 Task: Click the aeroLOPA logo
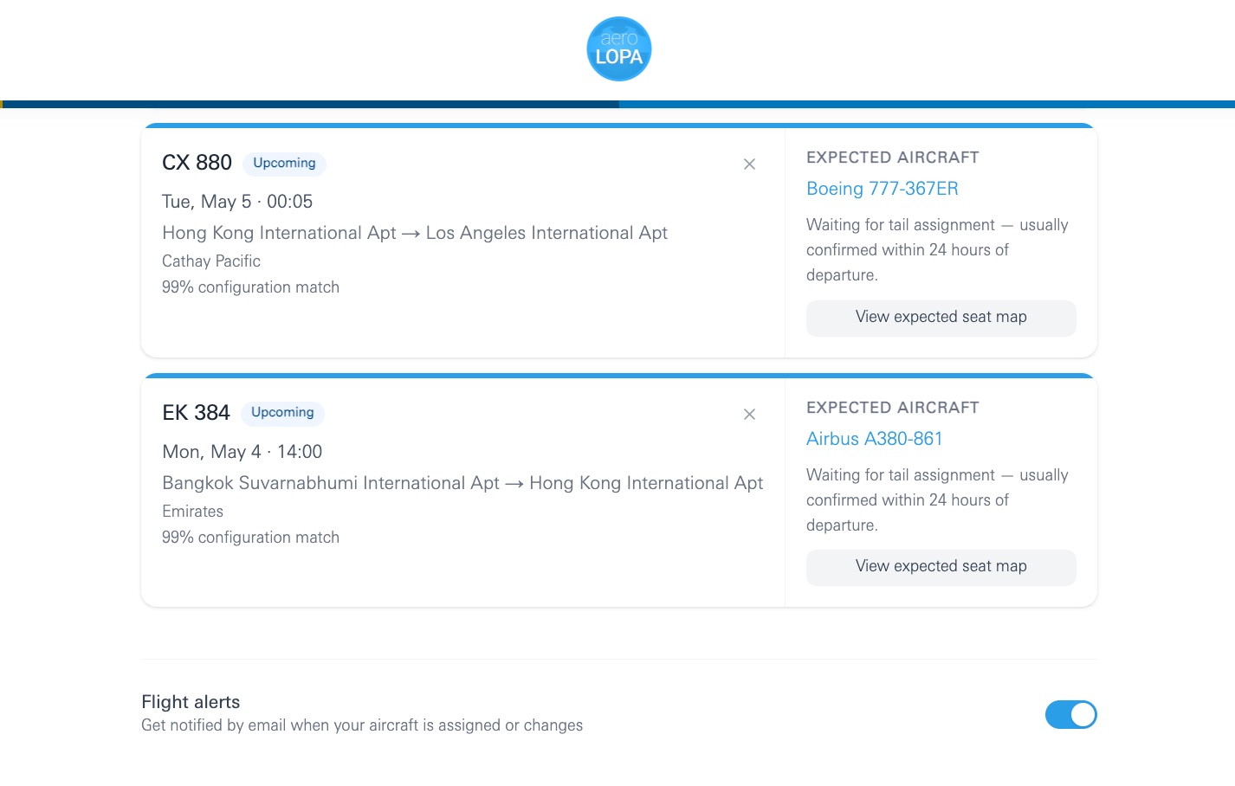tap(618, 48)
